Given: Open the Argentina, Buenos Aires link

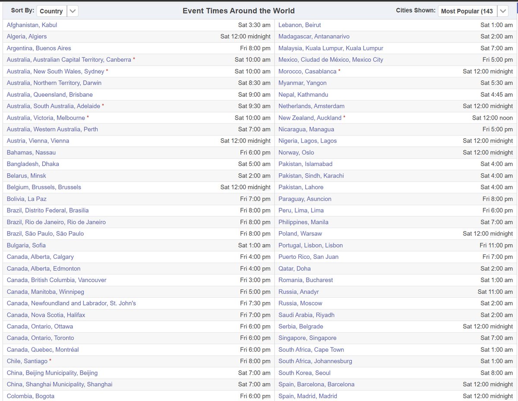Looking at the screenshot, I should click(x=39, y=48).
